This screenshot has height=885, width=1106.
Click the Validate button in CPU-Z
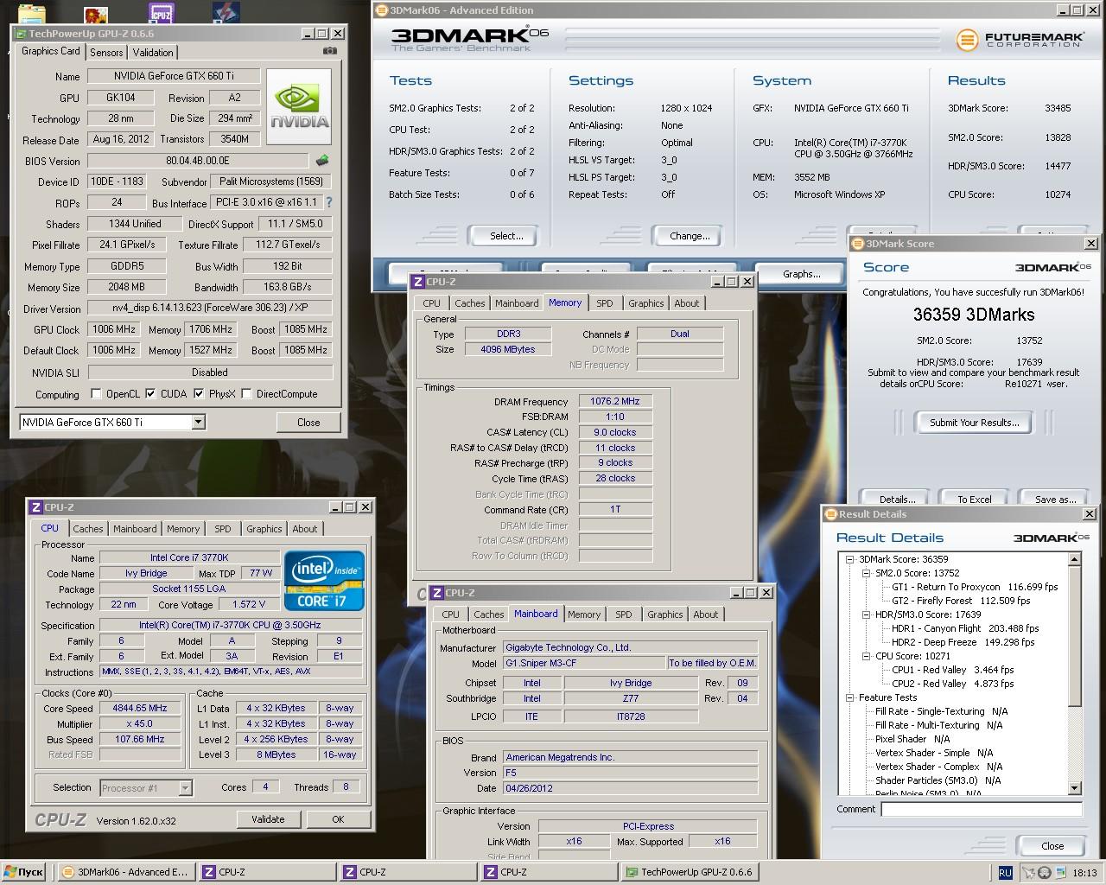pos(268,819)
